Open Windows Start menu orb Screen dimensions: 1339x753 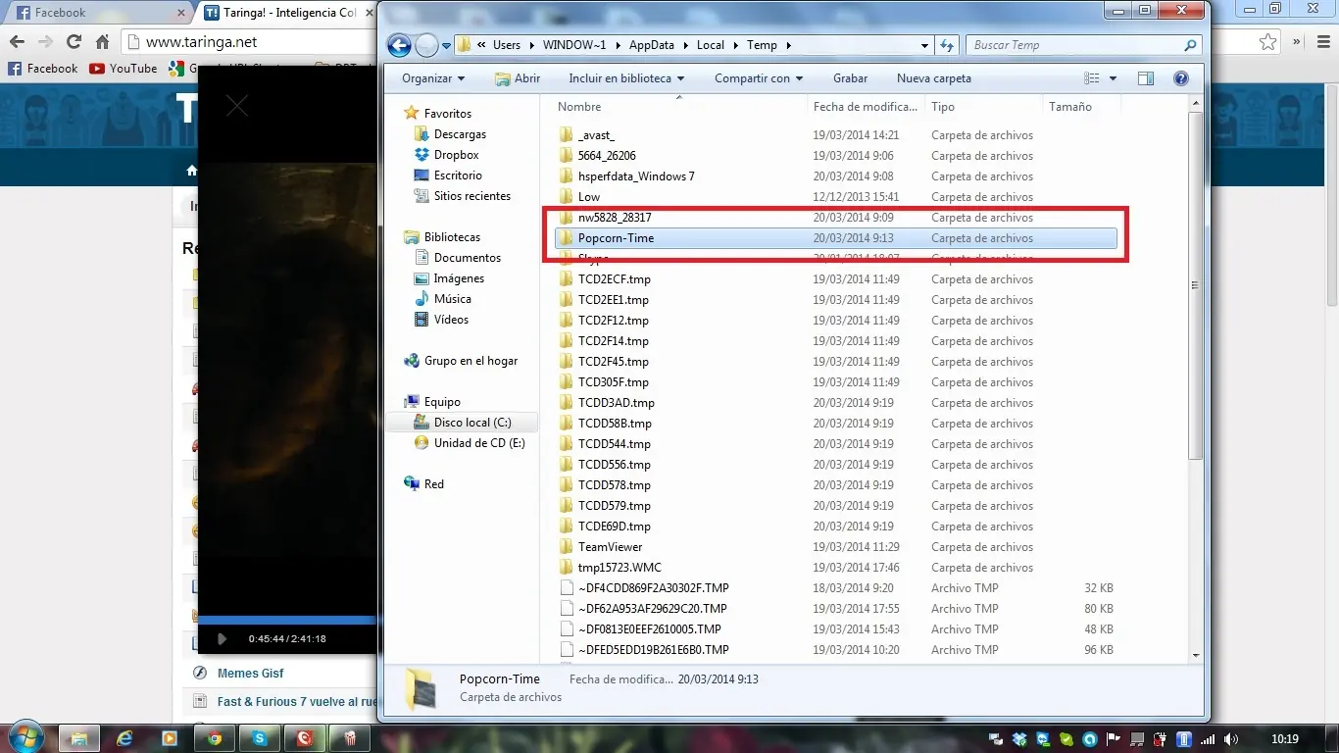[x=25, y=737]
